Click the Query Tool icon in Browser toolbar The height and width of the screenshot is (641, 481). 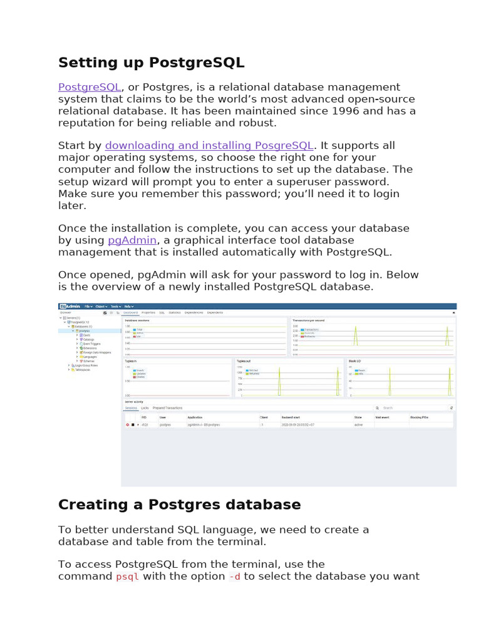pyautogui.click(x=105, y=313)
